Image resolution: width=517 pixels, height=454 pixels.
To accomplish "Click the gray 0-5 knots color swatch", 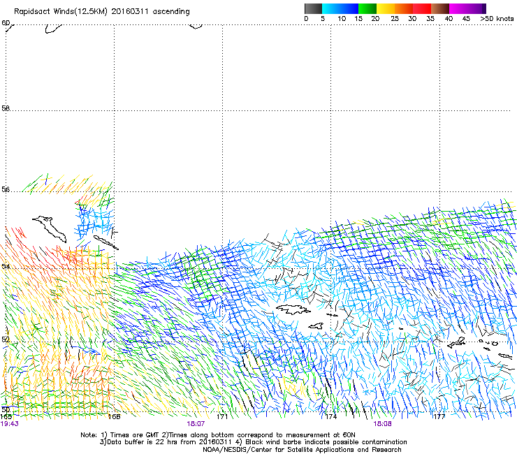I will pyautogui.click(x=313, y=8).
